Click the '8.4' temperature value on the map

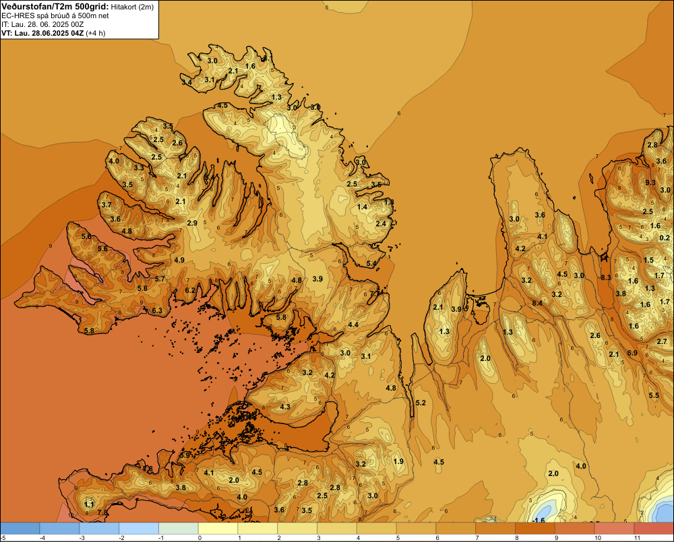[x=537, y=303]
